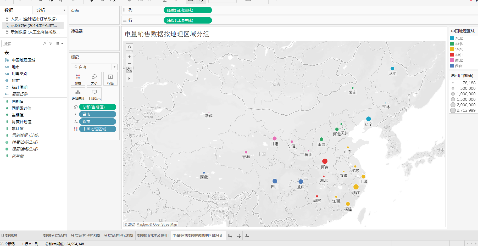Open the Label (标签) marks card

[x=110, y=79]
